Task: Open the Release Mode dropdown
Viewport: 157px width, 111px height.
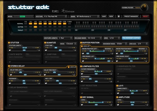Action: pos(94,38)
